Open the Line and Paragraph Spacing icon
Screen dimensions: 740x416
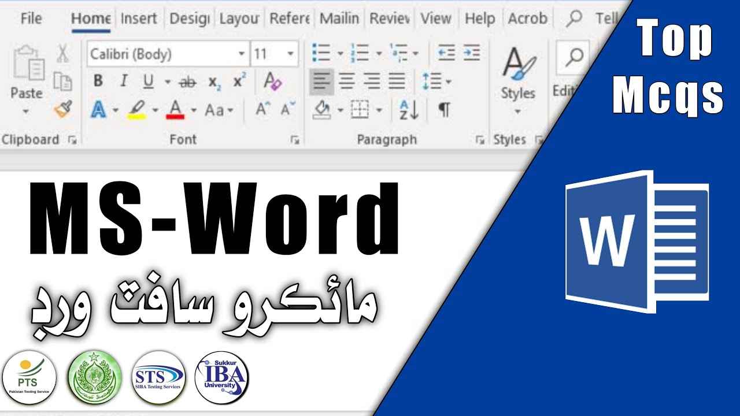432,81
